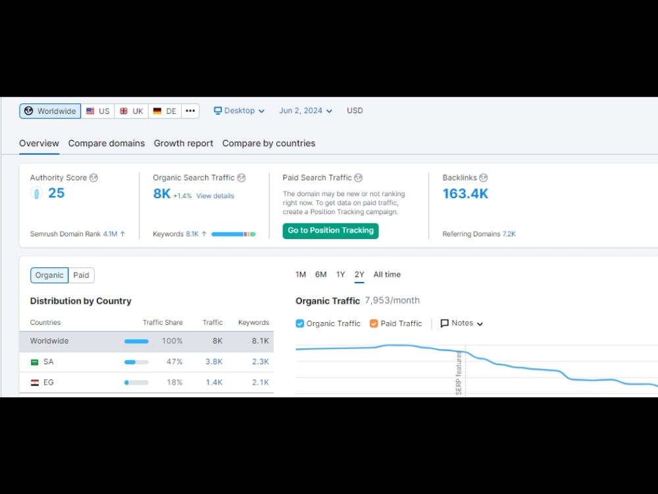Uncheck the Organic Traffic checkbox

tap(299, 323)
